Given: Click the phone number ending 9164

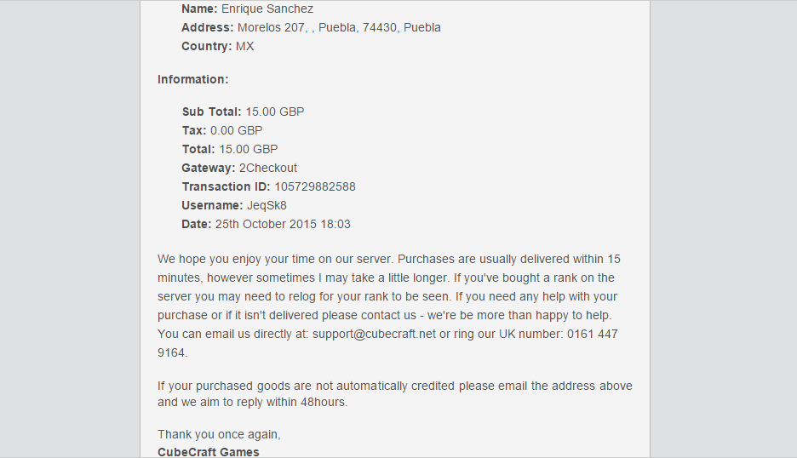Looking at the screenshot, I should coord(171,352).
